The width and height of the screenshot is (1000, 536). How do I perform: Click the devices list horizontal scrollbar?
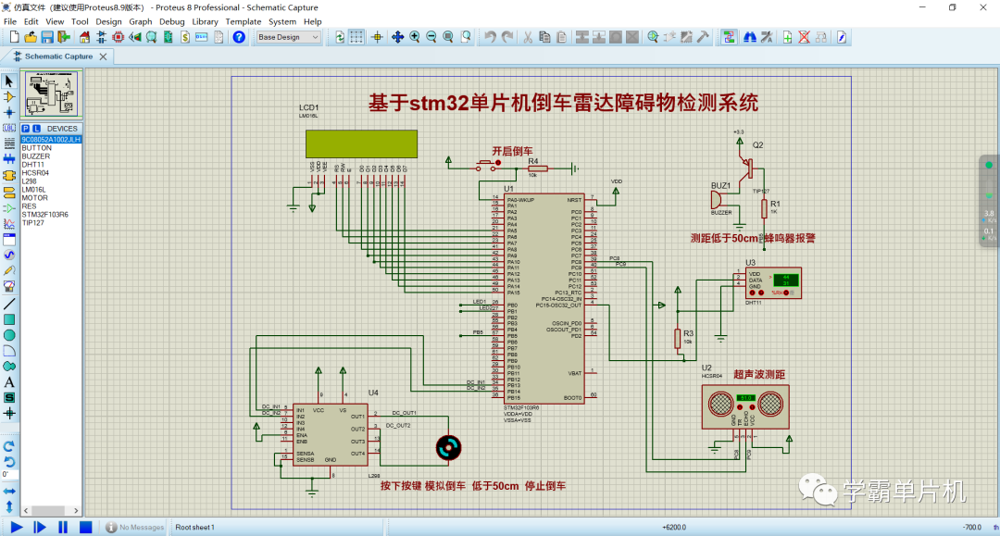pyautogui.click(x=50, y=510)
